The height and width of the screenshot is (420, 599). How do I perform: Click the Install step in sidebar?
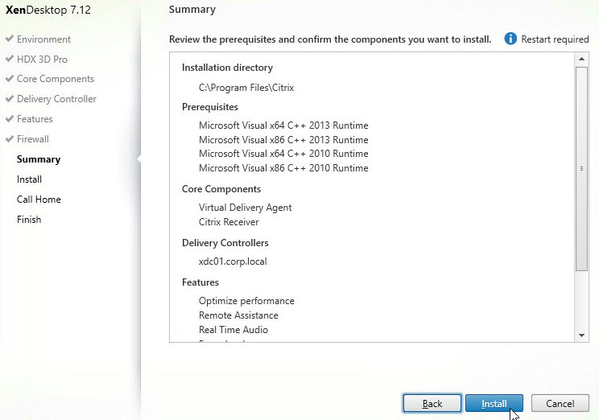click(29, 179)
